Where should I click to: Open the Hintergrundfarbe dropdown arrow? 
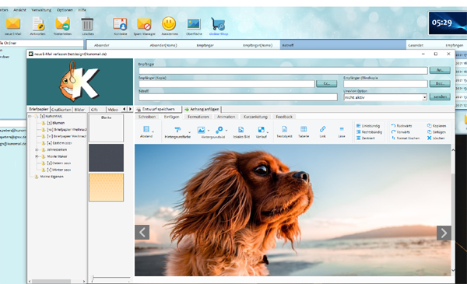(x=189, y=131)
